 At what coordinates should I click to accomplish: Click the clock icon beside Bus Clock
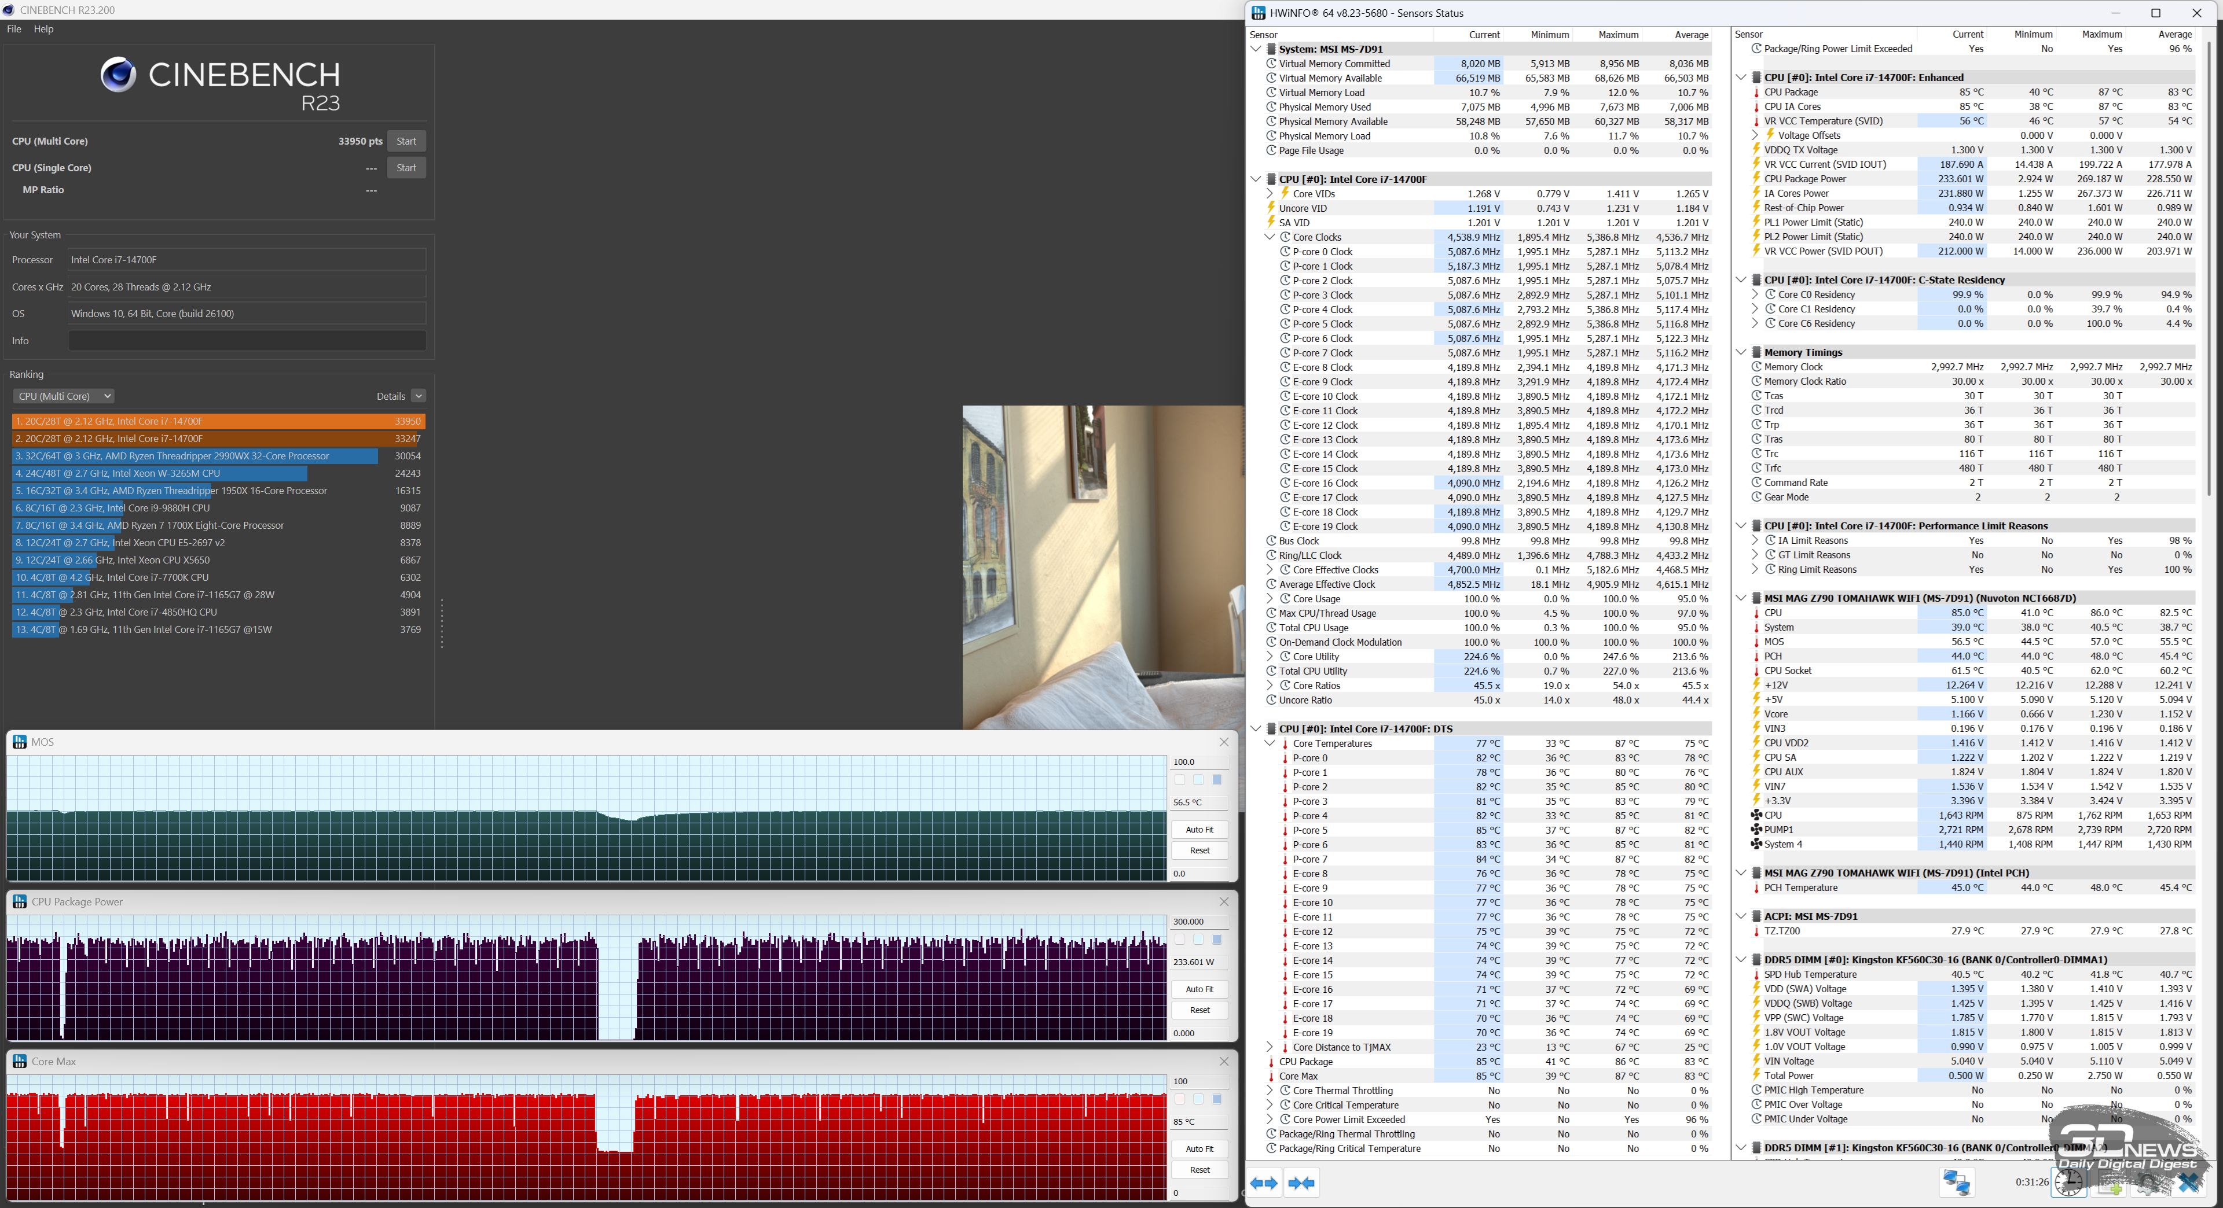click(1271, 540)
